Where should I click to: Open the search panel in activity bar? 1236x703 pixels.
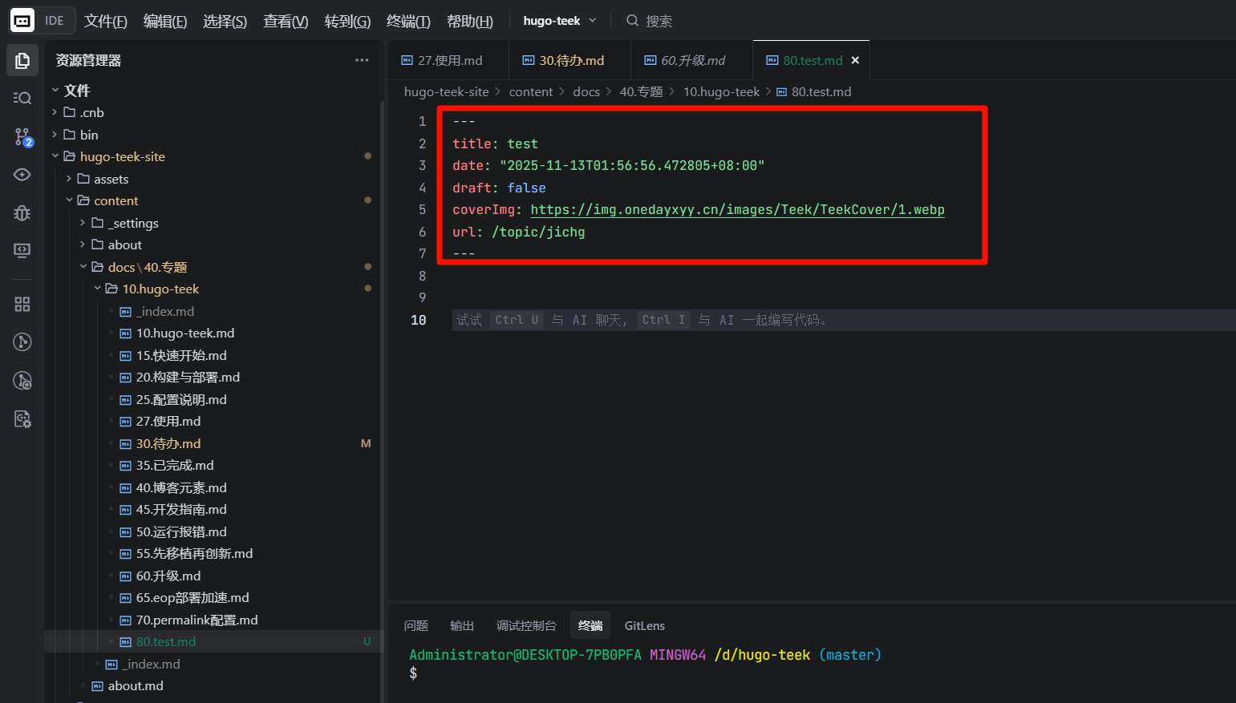[x=22, y=98]
